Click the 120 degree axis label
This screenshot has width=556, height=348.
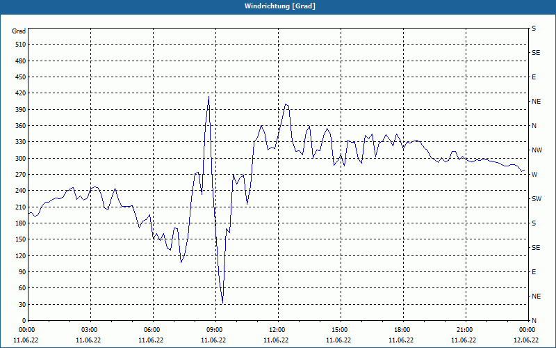(x=21, y=255)
